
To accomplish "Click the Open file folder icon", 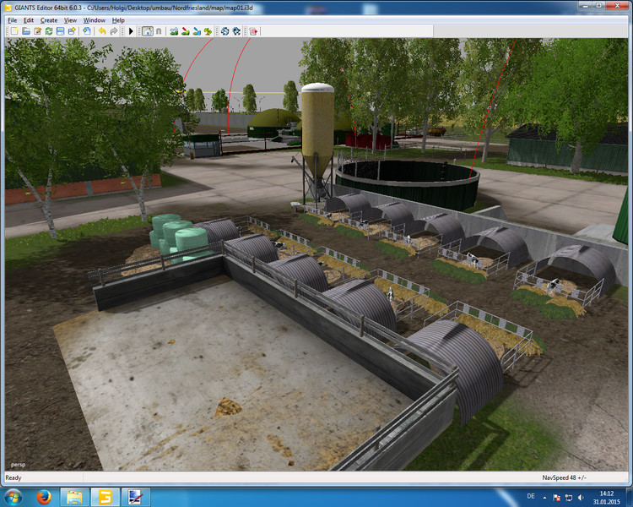I will pyautogui.click(x=26, y=31).
